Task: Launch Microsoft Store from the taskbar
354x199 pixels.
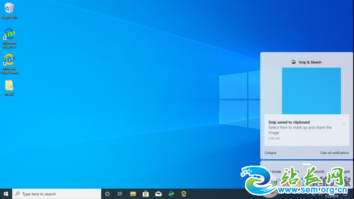Action: pyautogui.click(x=146, y=194)
